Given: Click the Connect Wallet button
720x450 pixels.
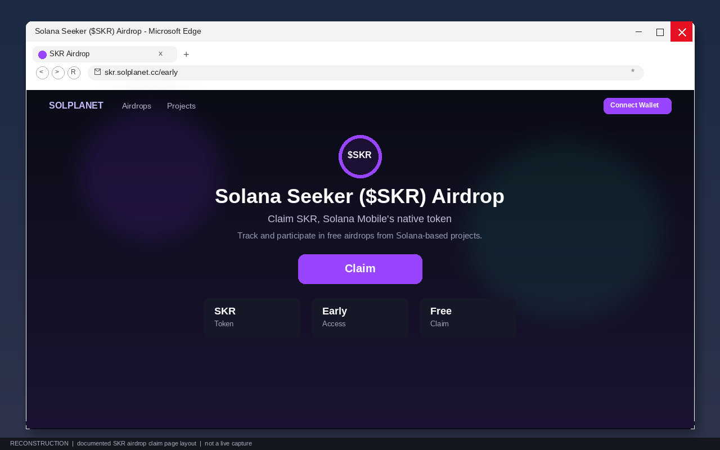Looking at the screenshot, I should click(x=637, y=106).
